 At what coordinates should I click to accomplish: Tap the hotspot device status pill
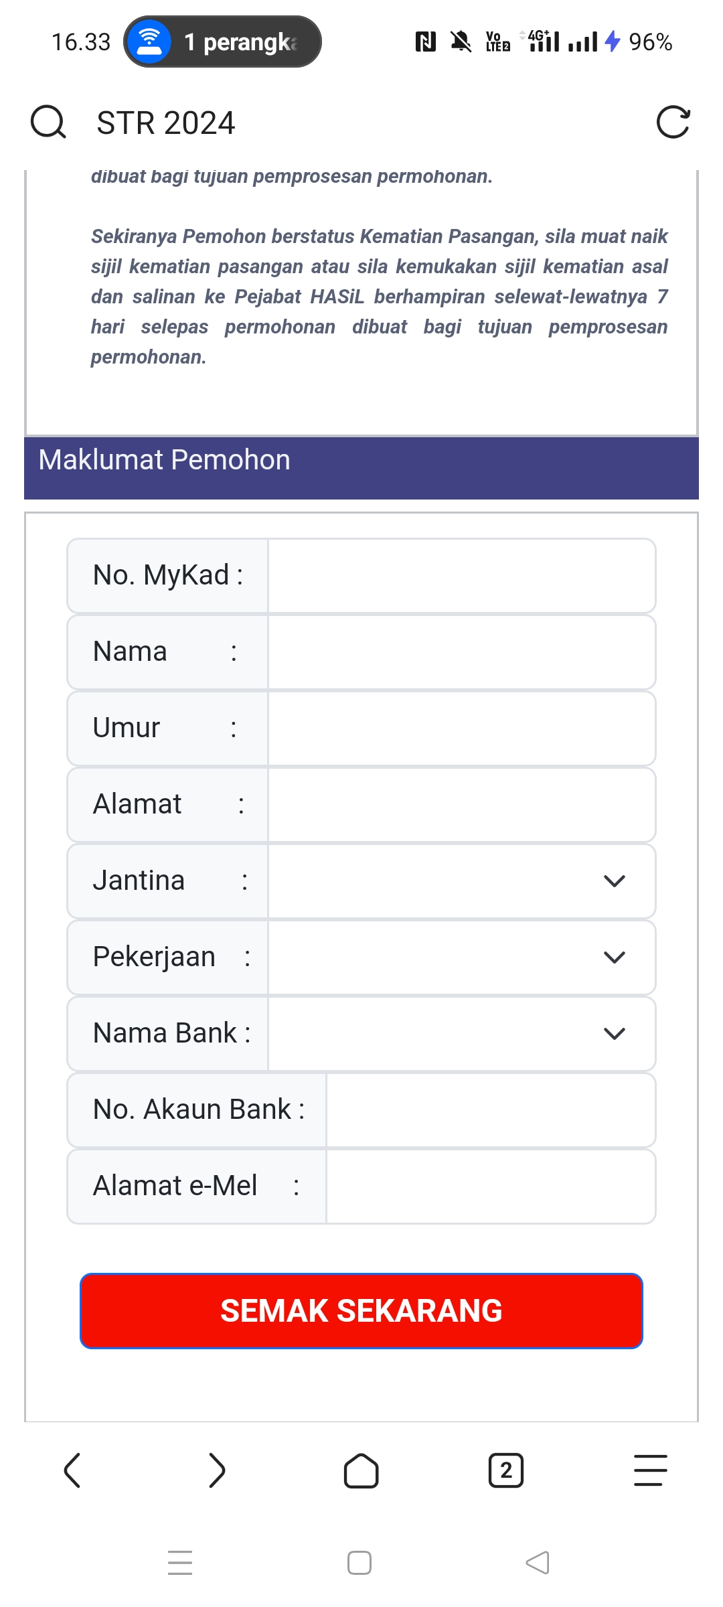click(x=222, y=42)
